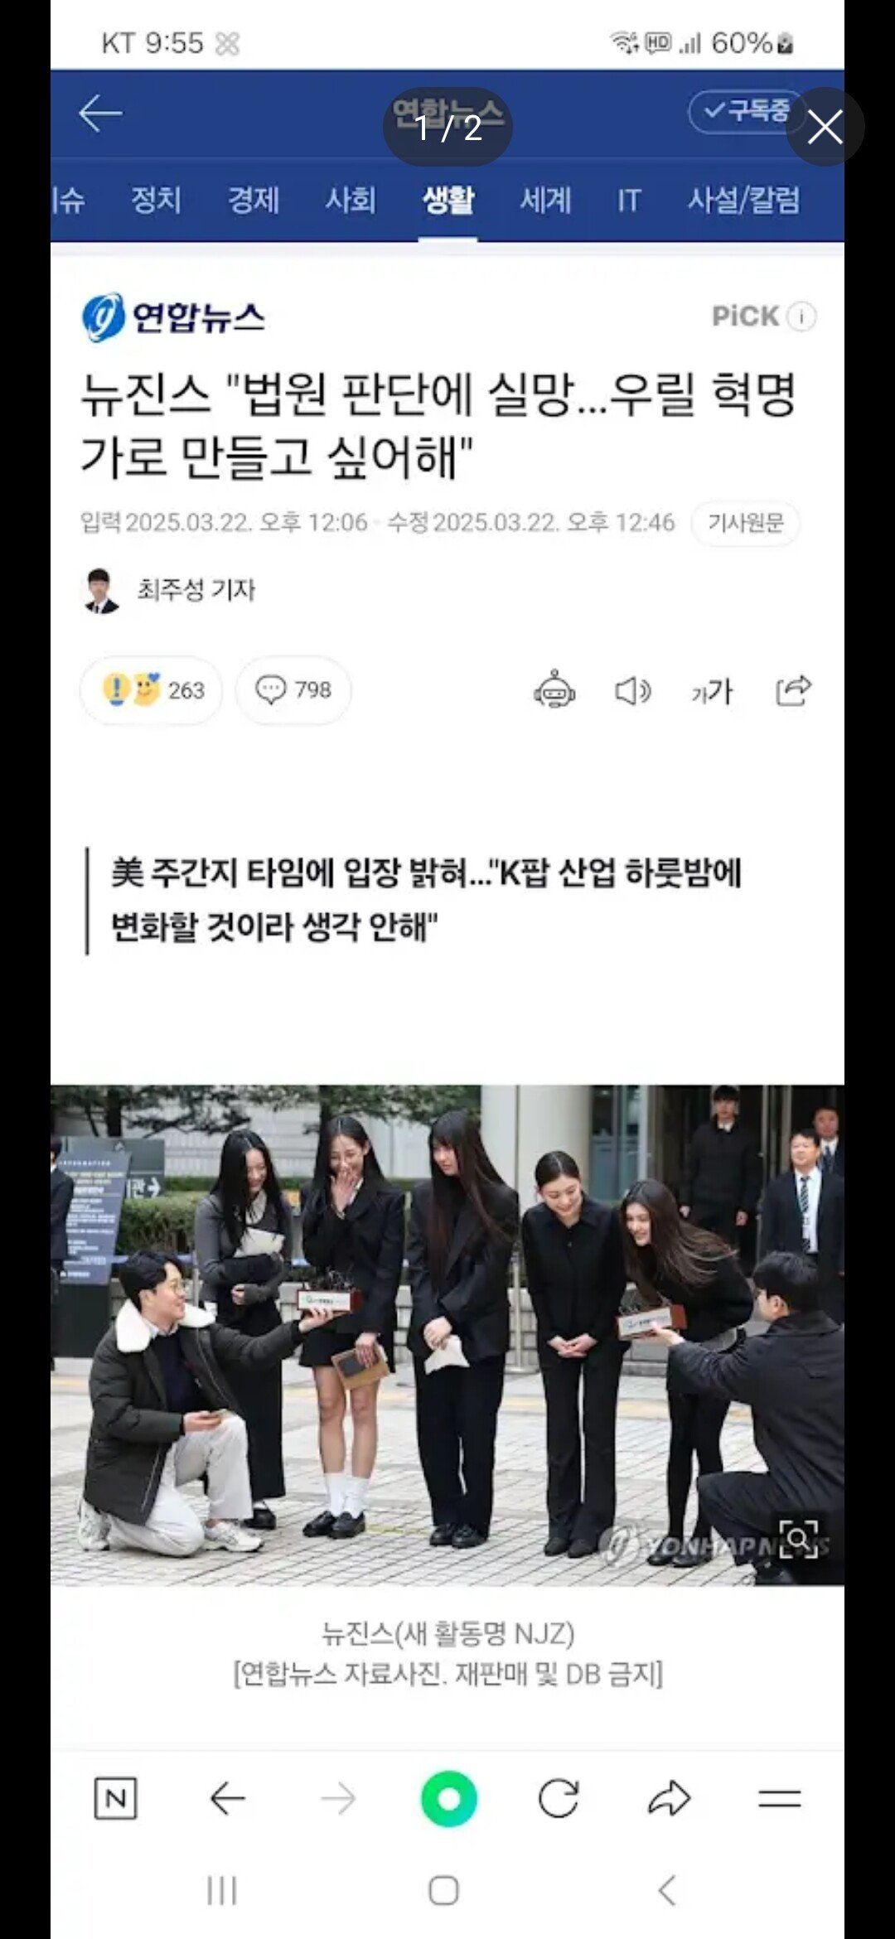The image size is (895, 1939).
Task: Open reporter 최주성 기자 profile
Action: click(169, 590)
